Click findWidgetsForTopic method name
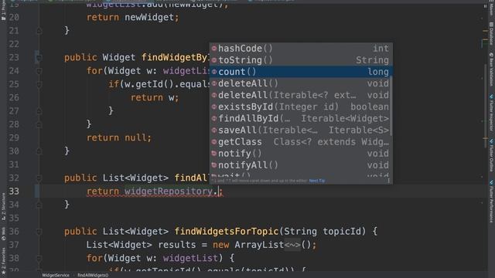Viewport: 495px width, 278px height. click(227, 232)
